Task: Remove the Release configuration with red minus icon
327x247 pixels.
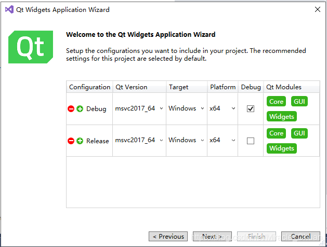Action: [71, 141]
